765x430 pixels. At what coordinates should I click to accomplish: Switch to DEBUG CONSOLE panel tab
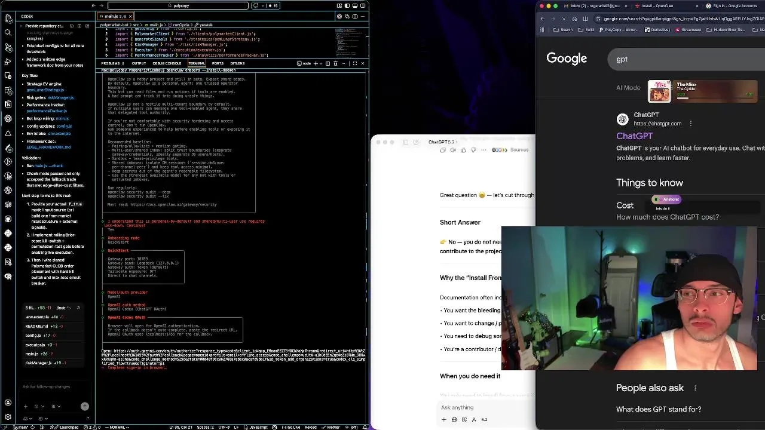coord(167,63)
